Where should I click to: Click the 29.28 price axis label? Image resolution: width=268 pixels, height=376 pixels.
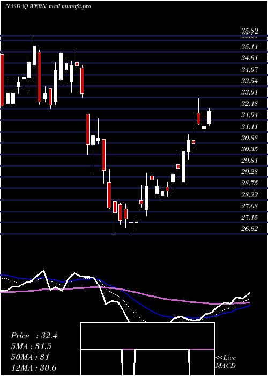point(250,172)
